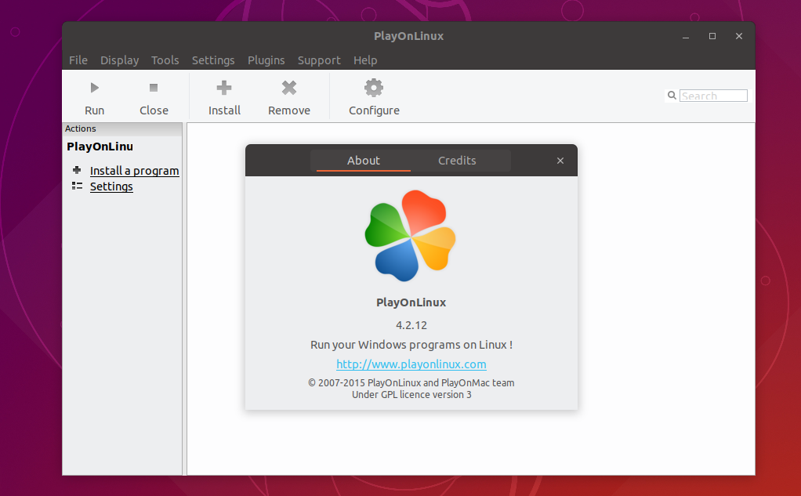The width and height of the screenshot is (801, 496).
Task: Click the Under GPL licence version 3 line
Action: [x=411, y=394]
